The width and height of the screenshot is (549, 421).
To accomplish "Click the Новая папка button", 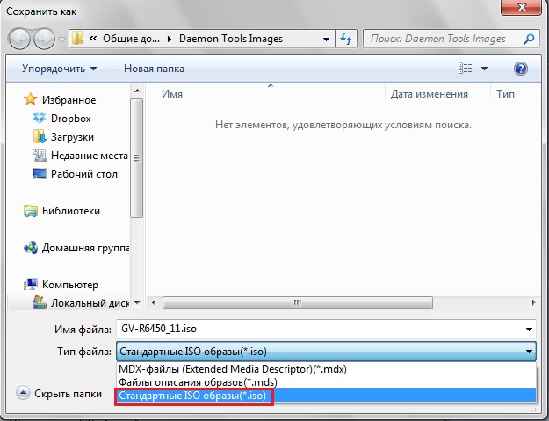I will 155,69.
